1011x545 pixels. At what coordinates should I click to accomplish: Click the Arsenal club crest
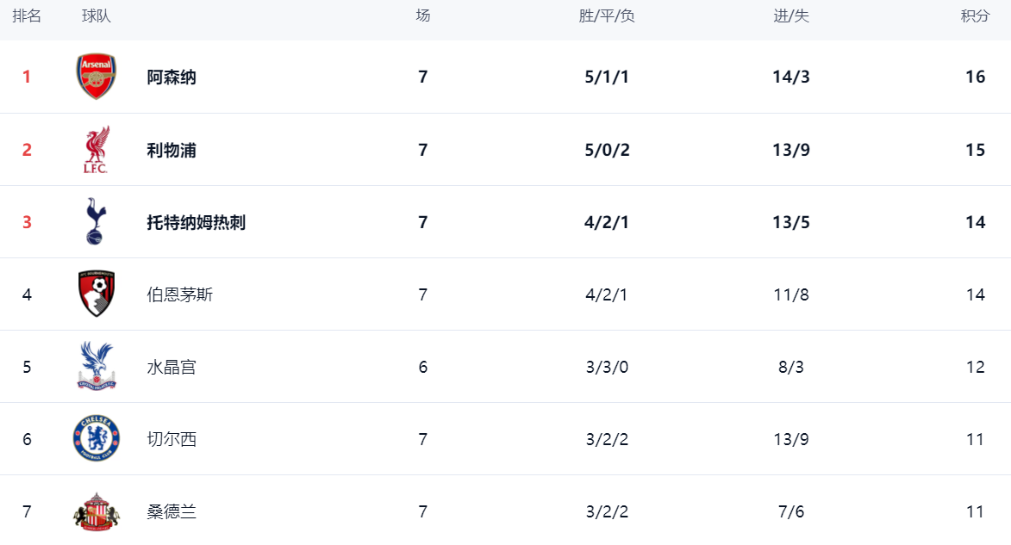[96, 77]
